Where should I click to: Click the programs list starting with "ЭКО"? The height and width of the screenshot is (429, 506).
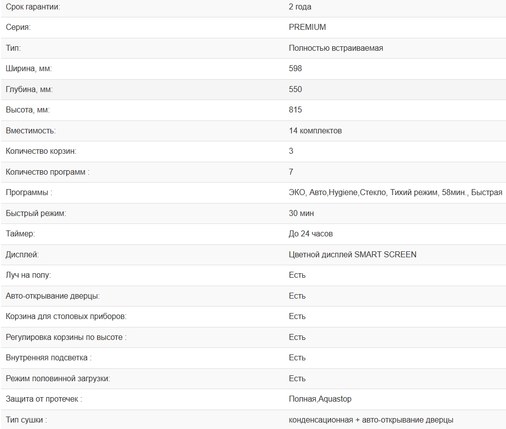[x=395, y=193]
